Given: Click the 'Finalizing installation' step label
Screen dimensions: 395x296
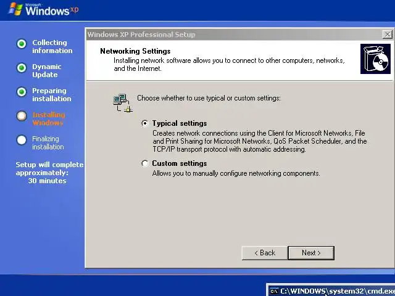Looking at the screenshot, I should 48,142.
